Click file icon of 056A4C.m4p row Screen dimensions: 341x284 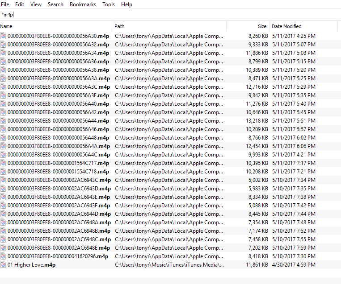3,154
